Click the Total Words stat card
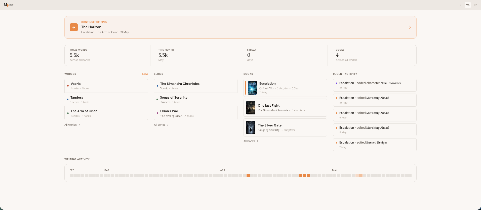 click(x=107, y=55)
